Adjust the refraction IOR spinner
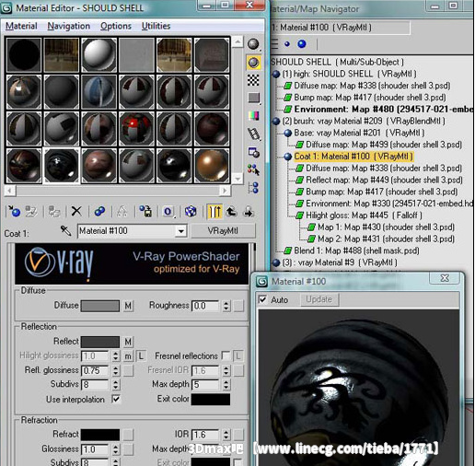The width and height of the screenshot is (475, 466). (226, 435)
